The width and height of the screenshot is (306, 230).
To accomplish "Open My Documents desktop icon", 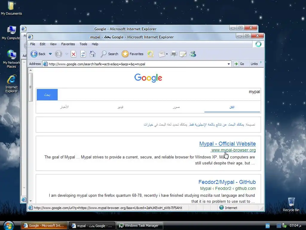I will [11, 8].
